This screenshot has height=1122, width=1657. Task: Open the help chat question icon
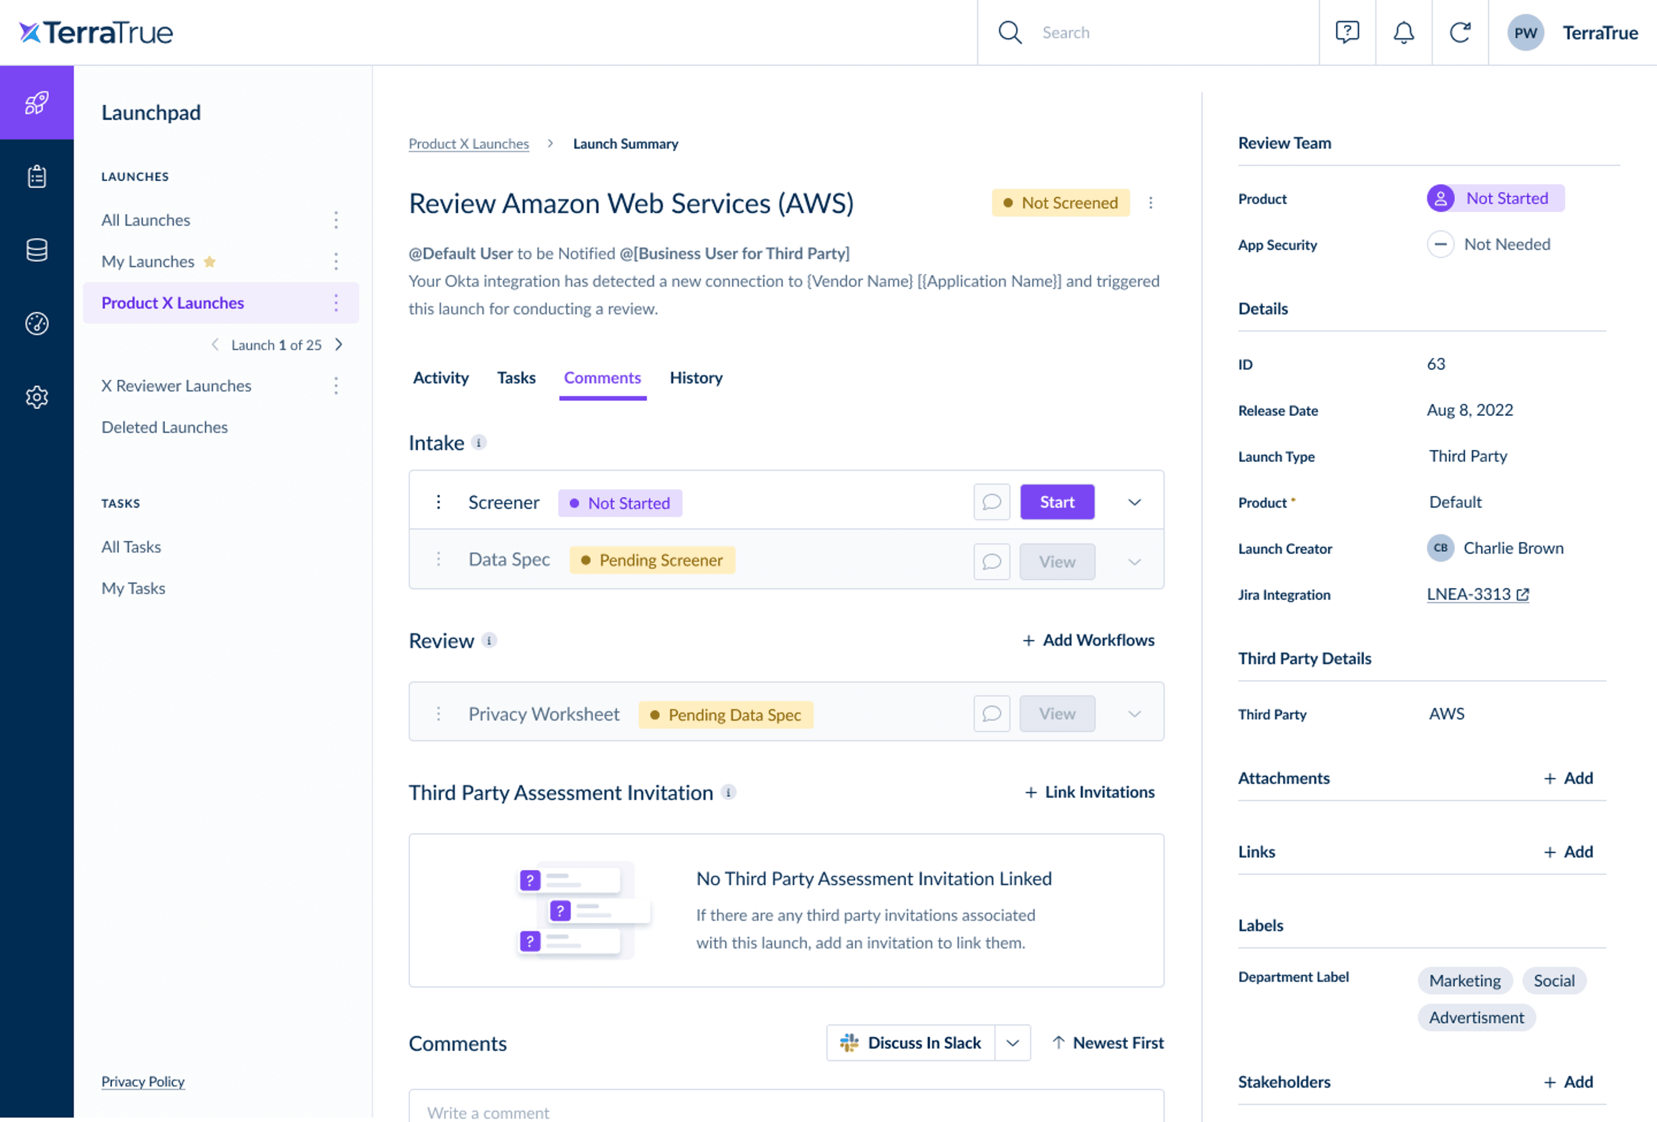point(1347,32)
